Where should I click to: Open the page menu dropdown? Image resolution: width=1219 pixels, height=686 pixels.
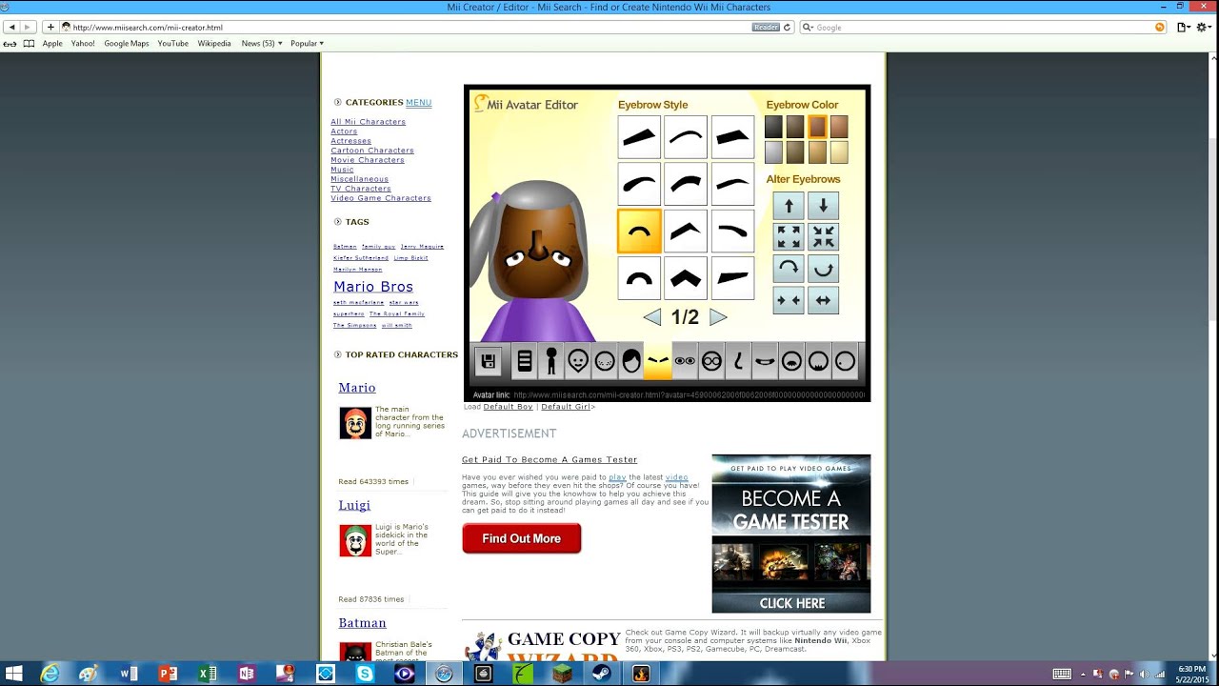1184,28
